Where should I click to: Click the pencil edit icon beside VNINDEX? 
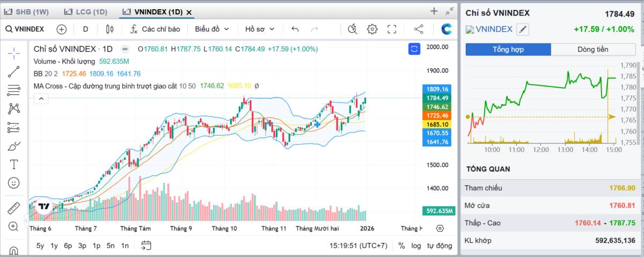[523, 30]
